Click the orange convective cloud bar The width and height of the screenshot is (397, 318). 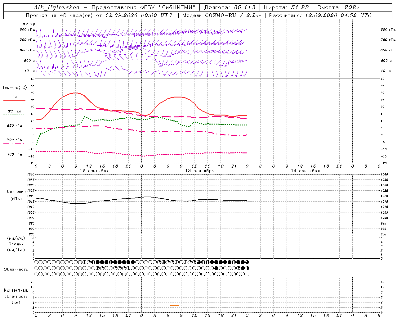[175, 306]
